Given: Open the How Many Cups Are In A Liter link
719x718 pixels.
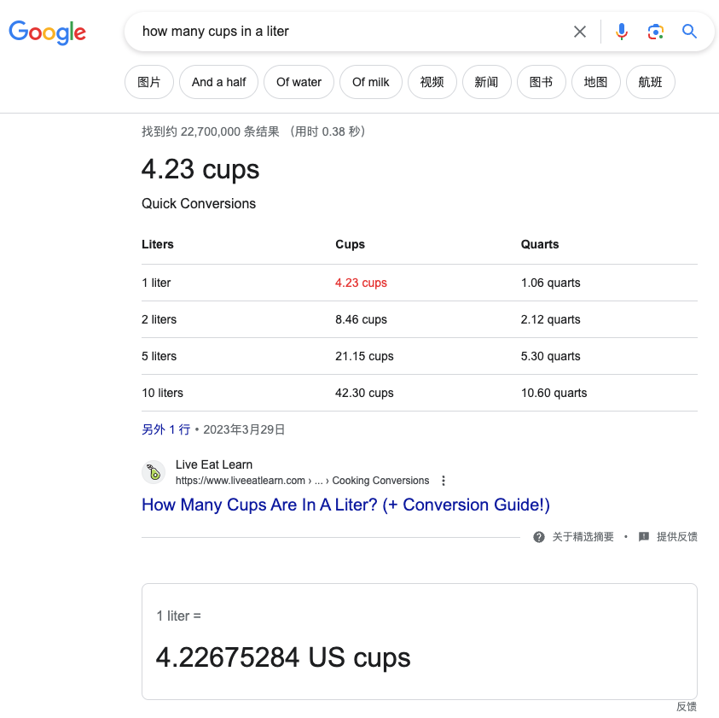Looking at the screenshot, I should (x=345, y=505).
